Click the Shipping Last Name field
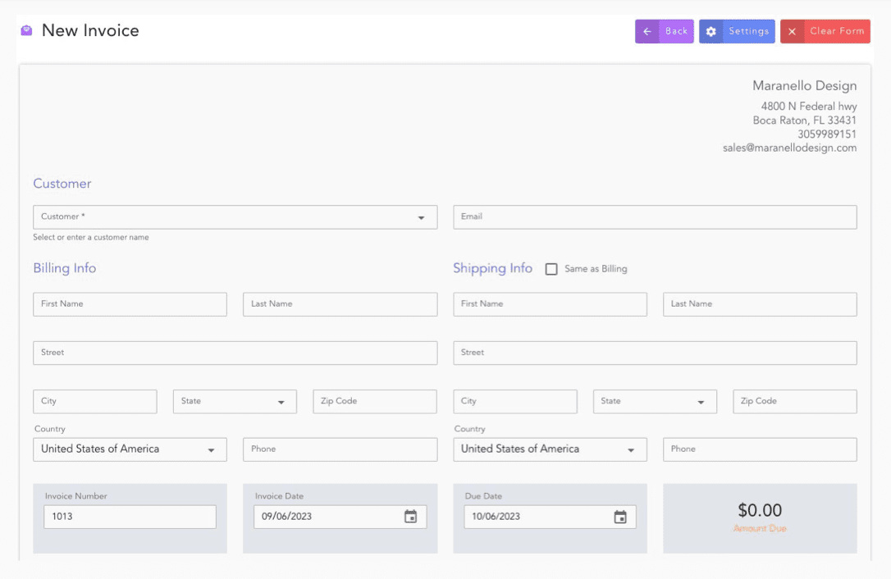Screen dimensions: 891x579 [x=760, y=304]
